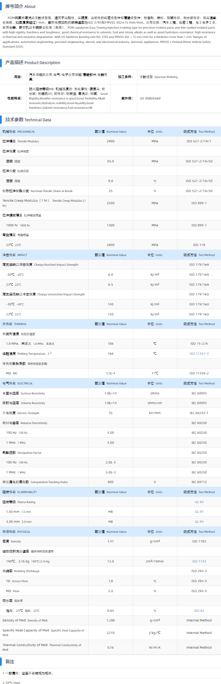The image size is (221, 684).
Task: Open the ISO 11357-3 test method link
Action: click(x=199, y=354)
